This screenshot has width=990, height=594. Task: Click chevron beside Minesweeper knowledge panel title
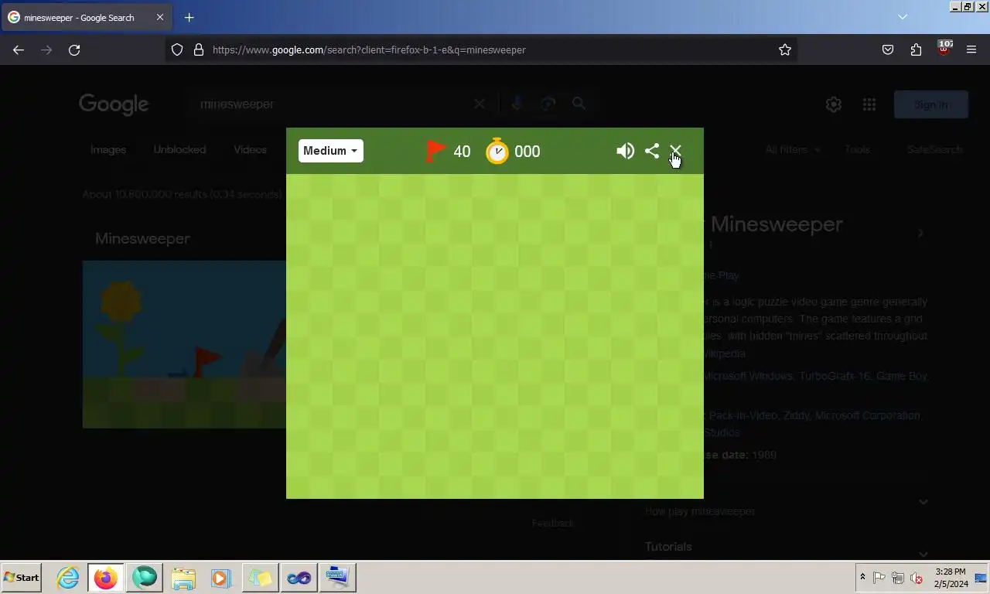pyautogui.click(x=920, y=233)
